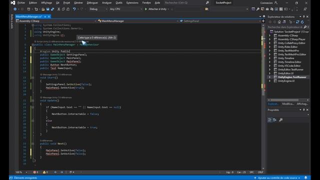Click the wrench icon in the main toolbar
The width and height of the screenshot is (320, 180).
(258, 9)
